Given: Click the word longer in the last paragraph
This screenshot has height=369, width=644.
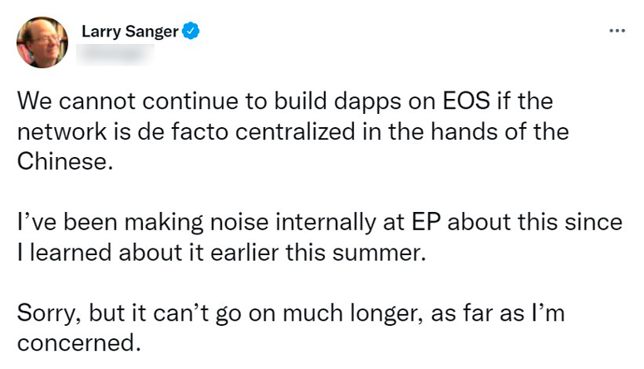Looking at the screenshot, I should (387, 315).
